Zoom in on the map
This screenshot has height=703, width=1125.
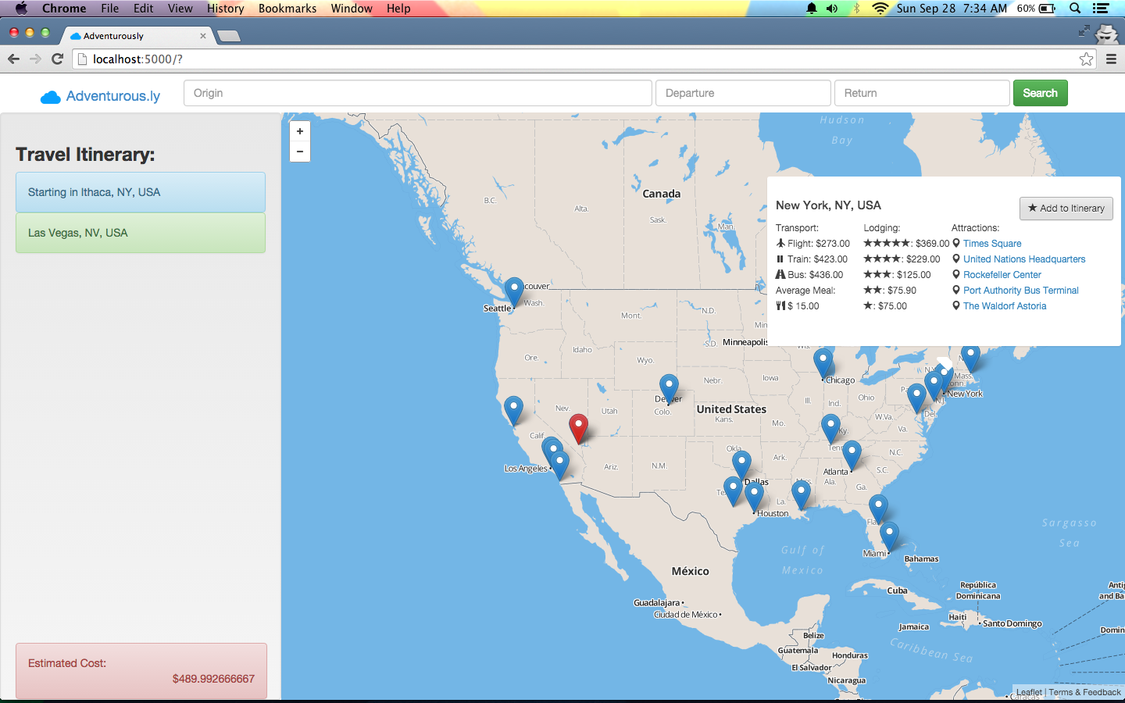(x=300, y=131)
